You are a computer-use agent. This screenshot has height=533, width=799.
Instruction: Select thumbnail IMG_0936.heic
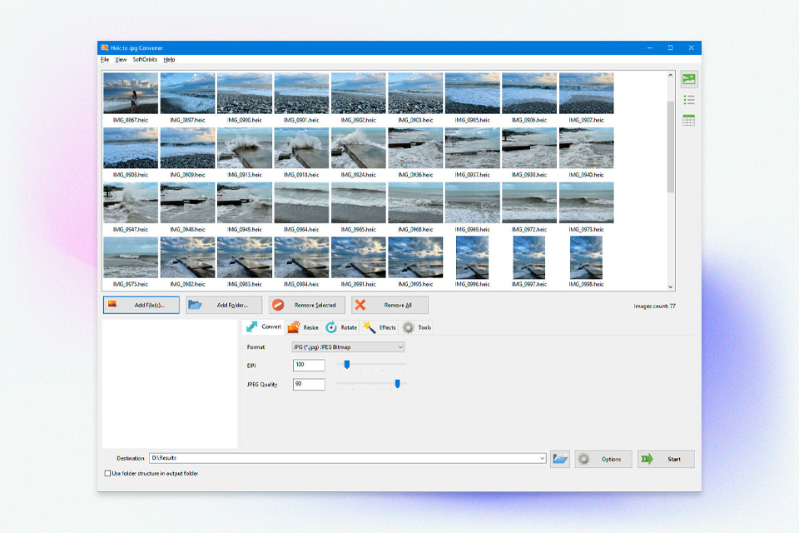pos(415,148)
